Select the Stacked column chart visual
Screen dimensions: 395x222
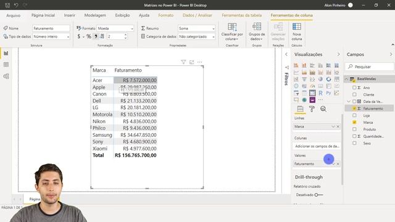[304, 65]
